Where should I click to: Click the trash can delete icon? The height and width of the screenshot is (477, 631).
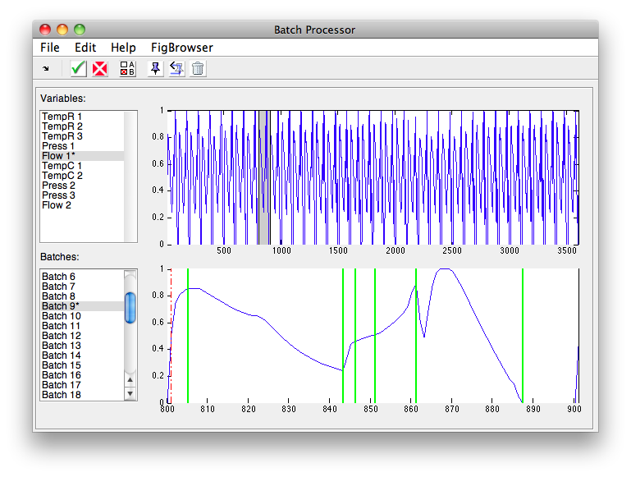tap(198, 69)
